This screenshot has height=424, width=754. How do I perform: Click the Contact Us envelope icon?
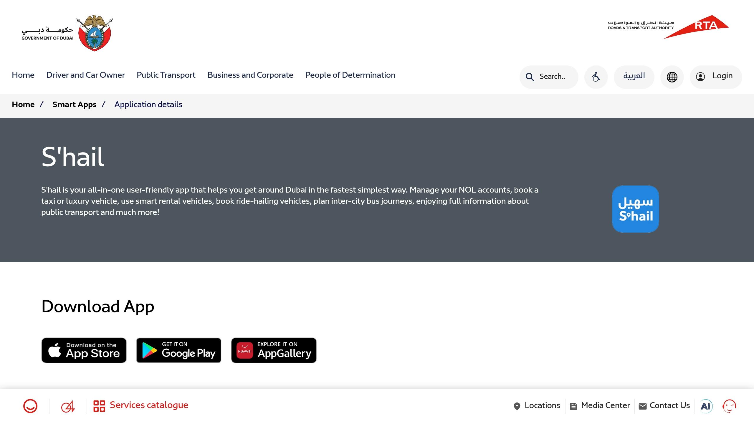point(643,406)
